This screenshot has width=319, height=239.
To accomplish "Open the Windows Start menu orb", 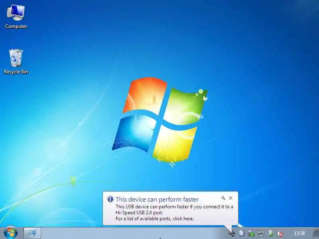I will [11, 233].
